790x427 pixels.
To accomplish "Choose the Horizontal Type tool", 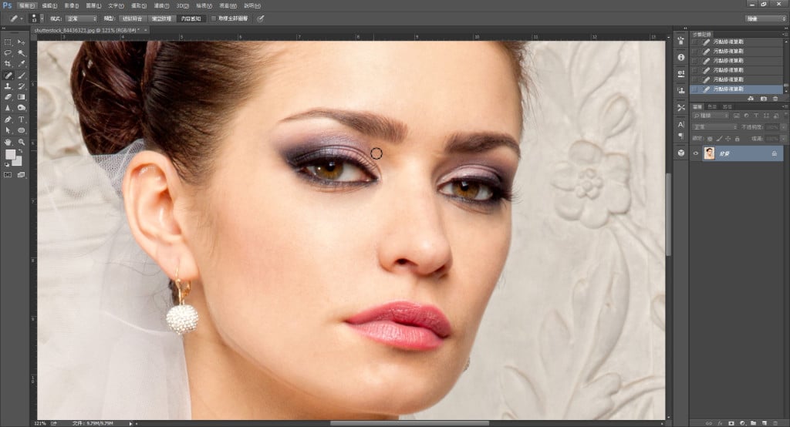I will [22, 119].
